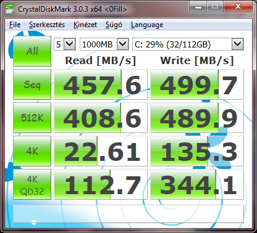This screenshot has width=257, height=233.
Task: Select the 512K read result 408.6
Action: tap(101, 118)
